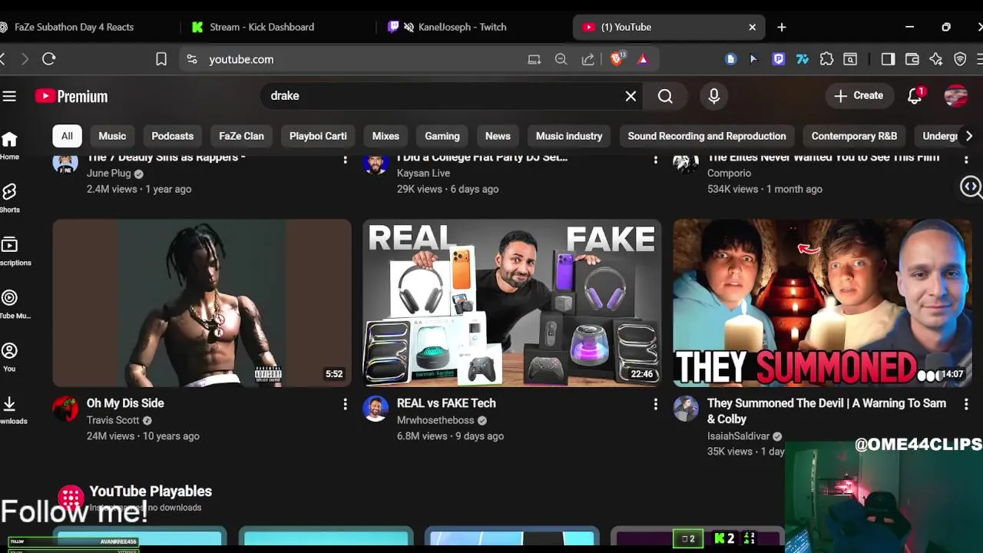The width and height of the screenshot is (983, 553).
Task: Open Oh My Dis Side video thumbnail
Action: point(202,303)
